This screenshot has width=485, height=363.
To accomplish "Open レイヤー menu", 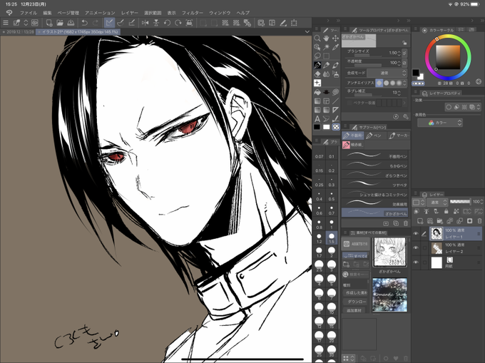I will tap(130, 13).
